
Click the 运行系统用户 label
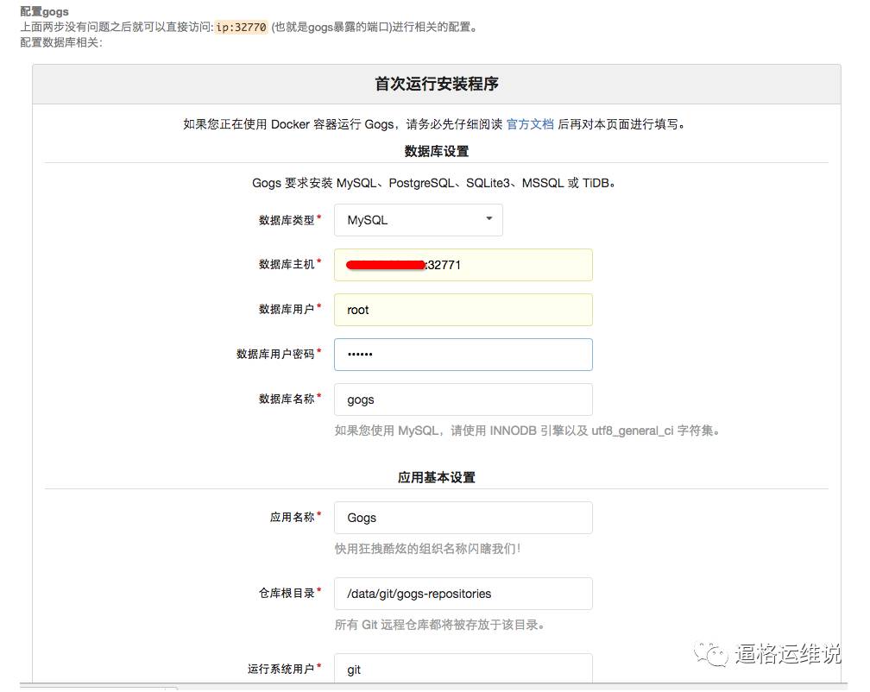[281, 669]
